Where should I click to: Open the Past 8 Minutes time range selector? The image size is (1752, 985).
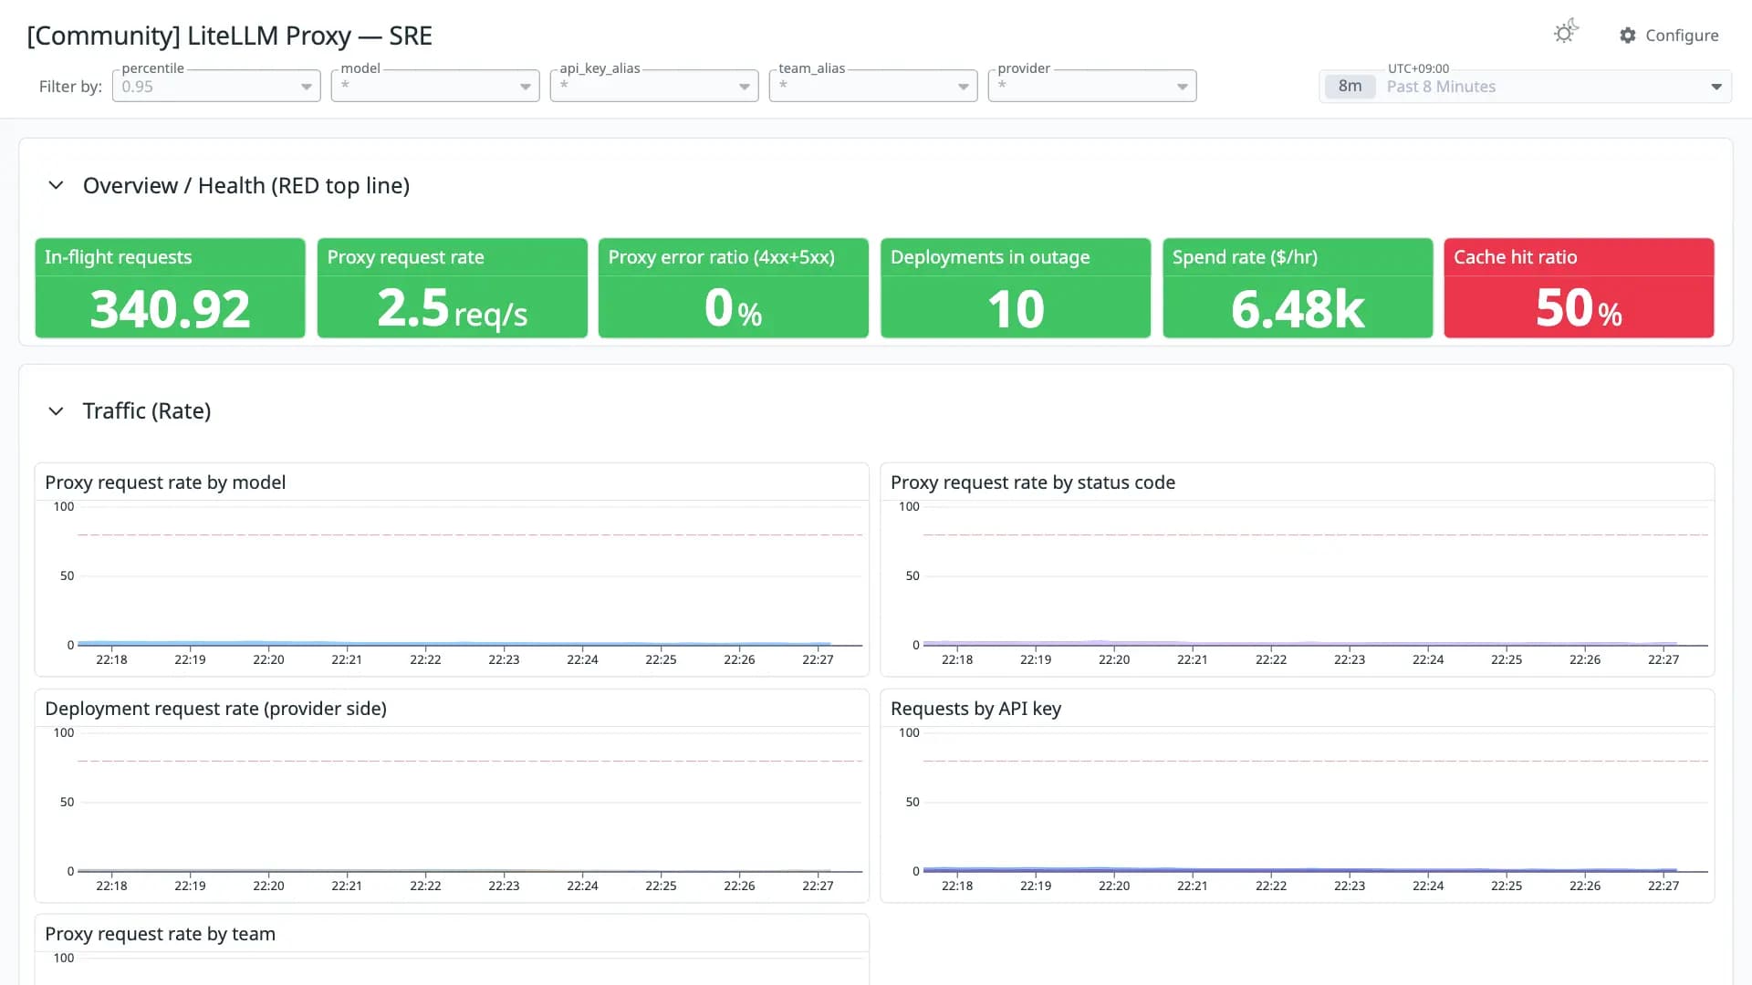(x=1525, y=87)
